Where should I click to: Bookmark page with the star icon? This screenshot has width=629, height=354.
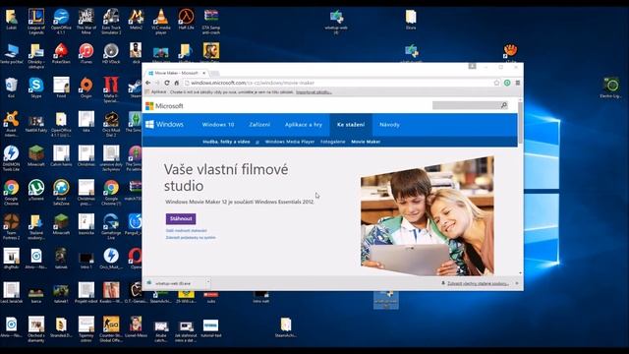click(496, 83)
